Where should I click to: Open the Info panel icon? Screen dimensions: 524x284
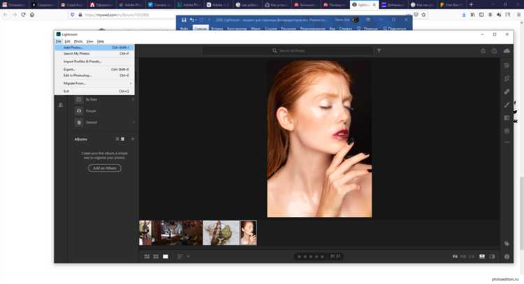(507, 257)
